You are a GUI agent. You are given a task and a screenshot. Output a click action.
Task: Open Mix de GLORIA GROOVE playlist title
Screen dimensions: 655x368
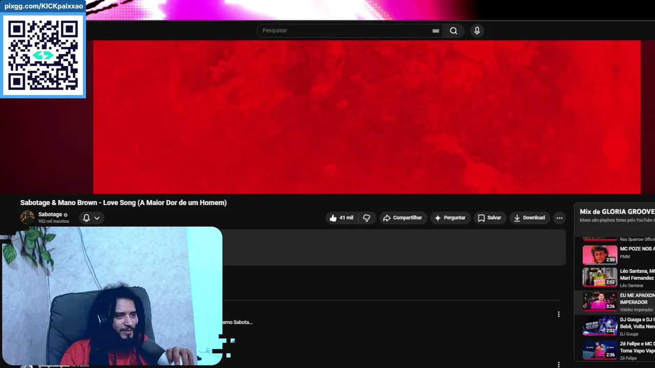click(x=617, y=212)
